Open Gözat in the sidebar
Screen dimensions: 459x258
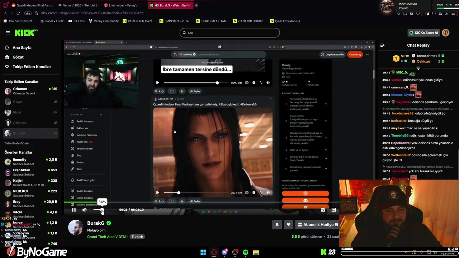(x=18, y=57)
